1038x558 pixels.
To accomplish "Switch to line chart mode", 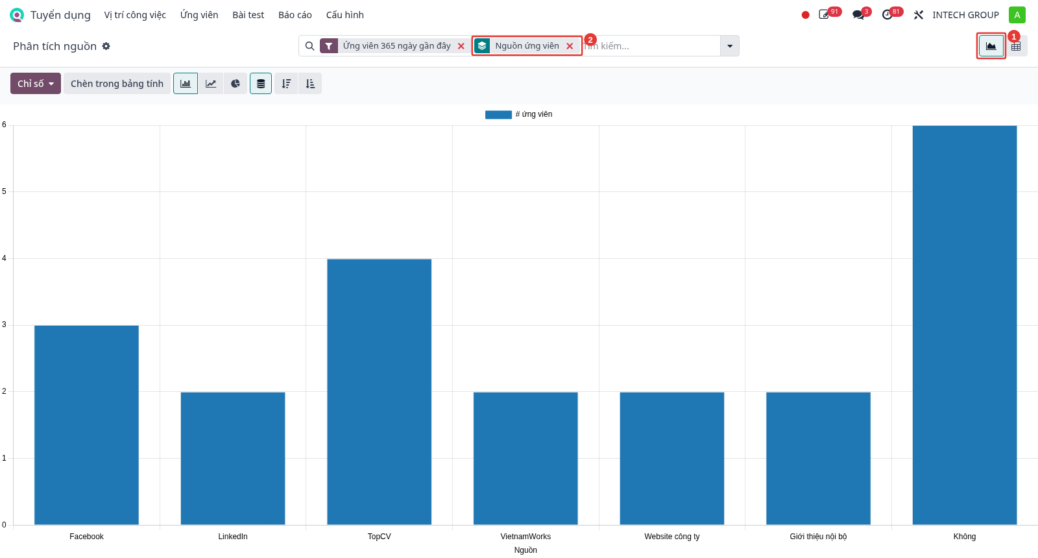I will (211, 84).
